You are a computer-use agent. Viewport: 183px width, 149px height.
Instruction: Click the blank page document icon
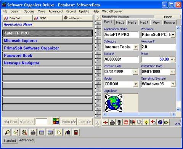(59, 132)
